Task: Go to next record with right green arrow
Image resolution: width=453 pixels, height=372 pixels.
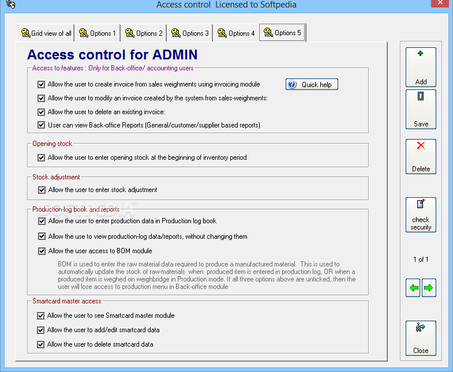Action: (x=429, y=288)
